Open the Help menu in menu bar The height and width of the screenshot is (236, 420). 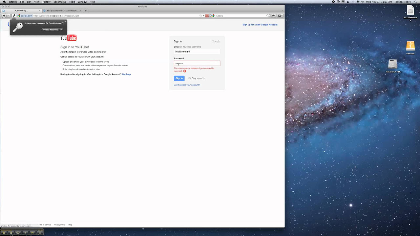(92, 2)
